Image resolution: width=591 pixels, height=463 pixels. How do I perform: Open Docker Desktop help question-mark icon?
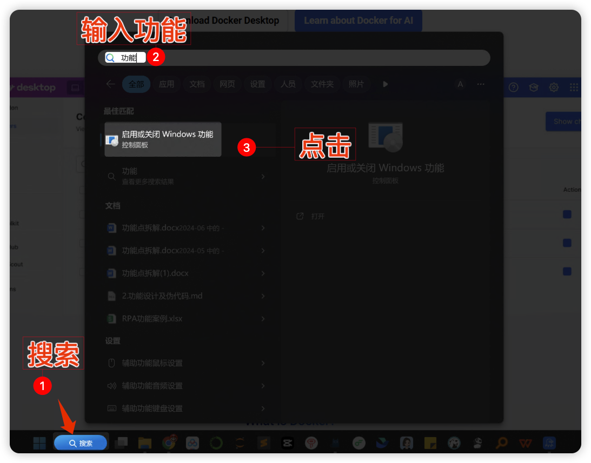click(x=513, y=88)
